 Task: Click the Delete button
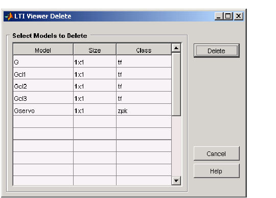217,51
